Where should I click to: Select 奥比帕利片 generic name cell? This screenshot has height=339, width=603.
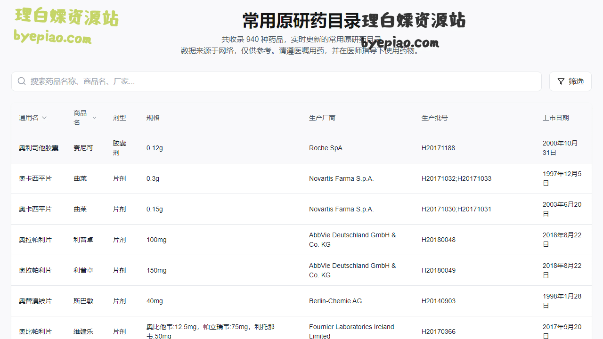pos(35,331)
